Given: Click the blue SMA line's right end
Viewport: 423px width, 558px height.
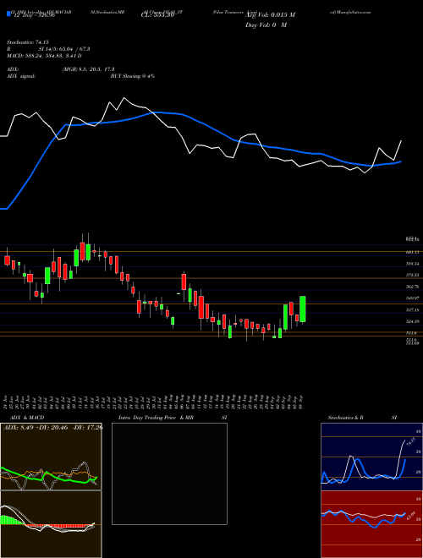Looking at the screenshot, I should tap(401, 161).
